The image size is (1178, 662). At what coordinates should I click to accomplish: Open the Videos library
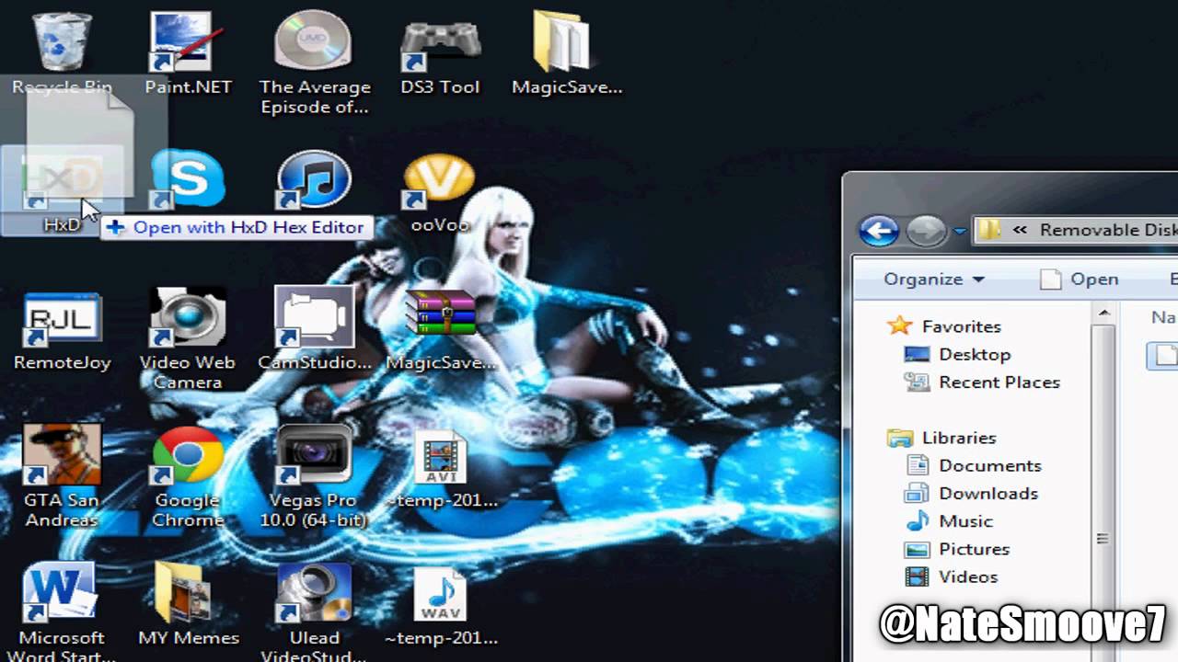click(952, 576)
